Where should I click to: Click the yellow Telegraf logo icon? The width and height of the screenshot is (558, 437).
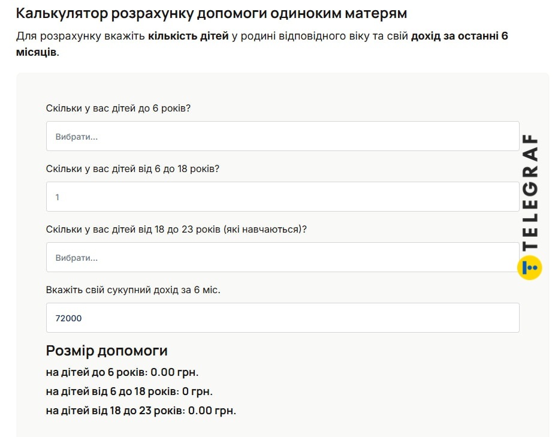click(x=530, y=267)
